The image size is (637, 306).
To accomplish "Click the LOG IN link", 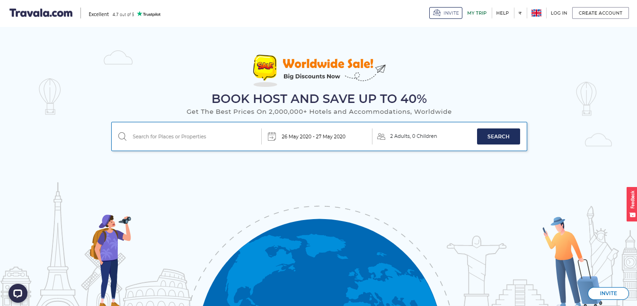I will [559, 13].
